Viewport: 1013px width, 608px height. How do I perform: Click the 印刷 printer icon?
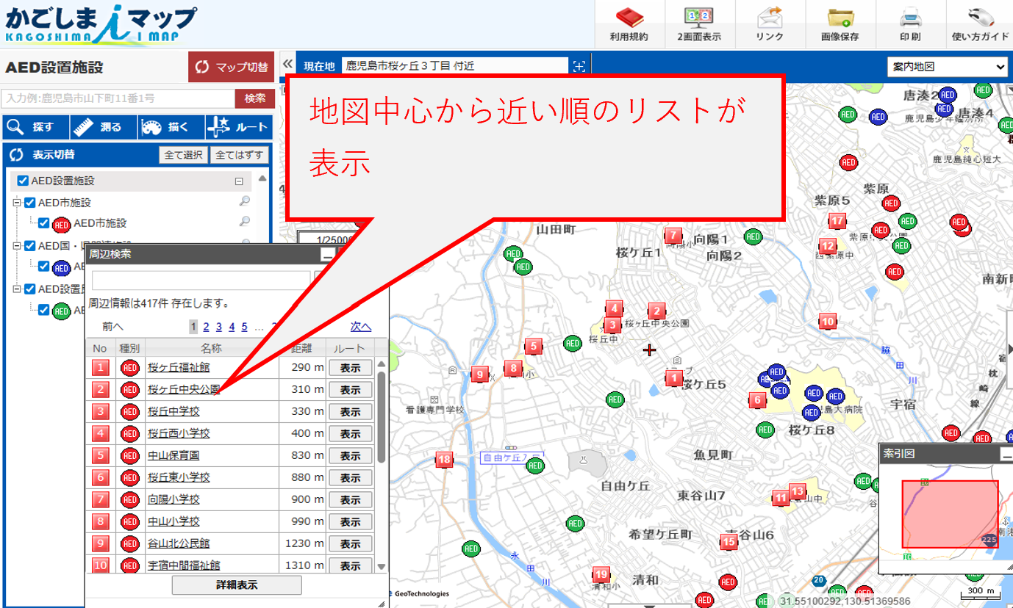(x=911, y=18)
